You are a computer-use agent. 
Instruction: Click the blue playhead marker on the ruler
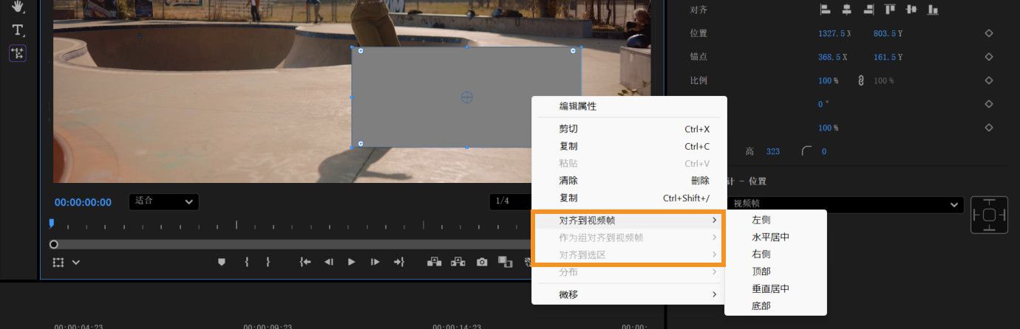coord(51,223)
